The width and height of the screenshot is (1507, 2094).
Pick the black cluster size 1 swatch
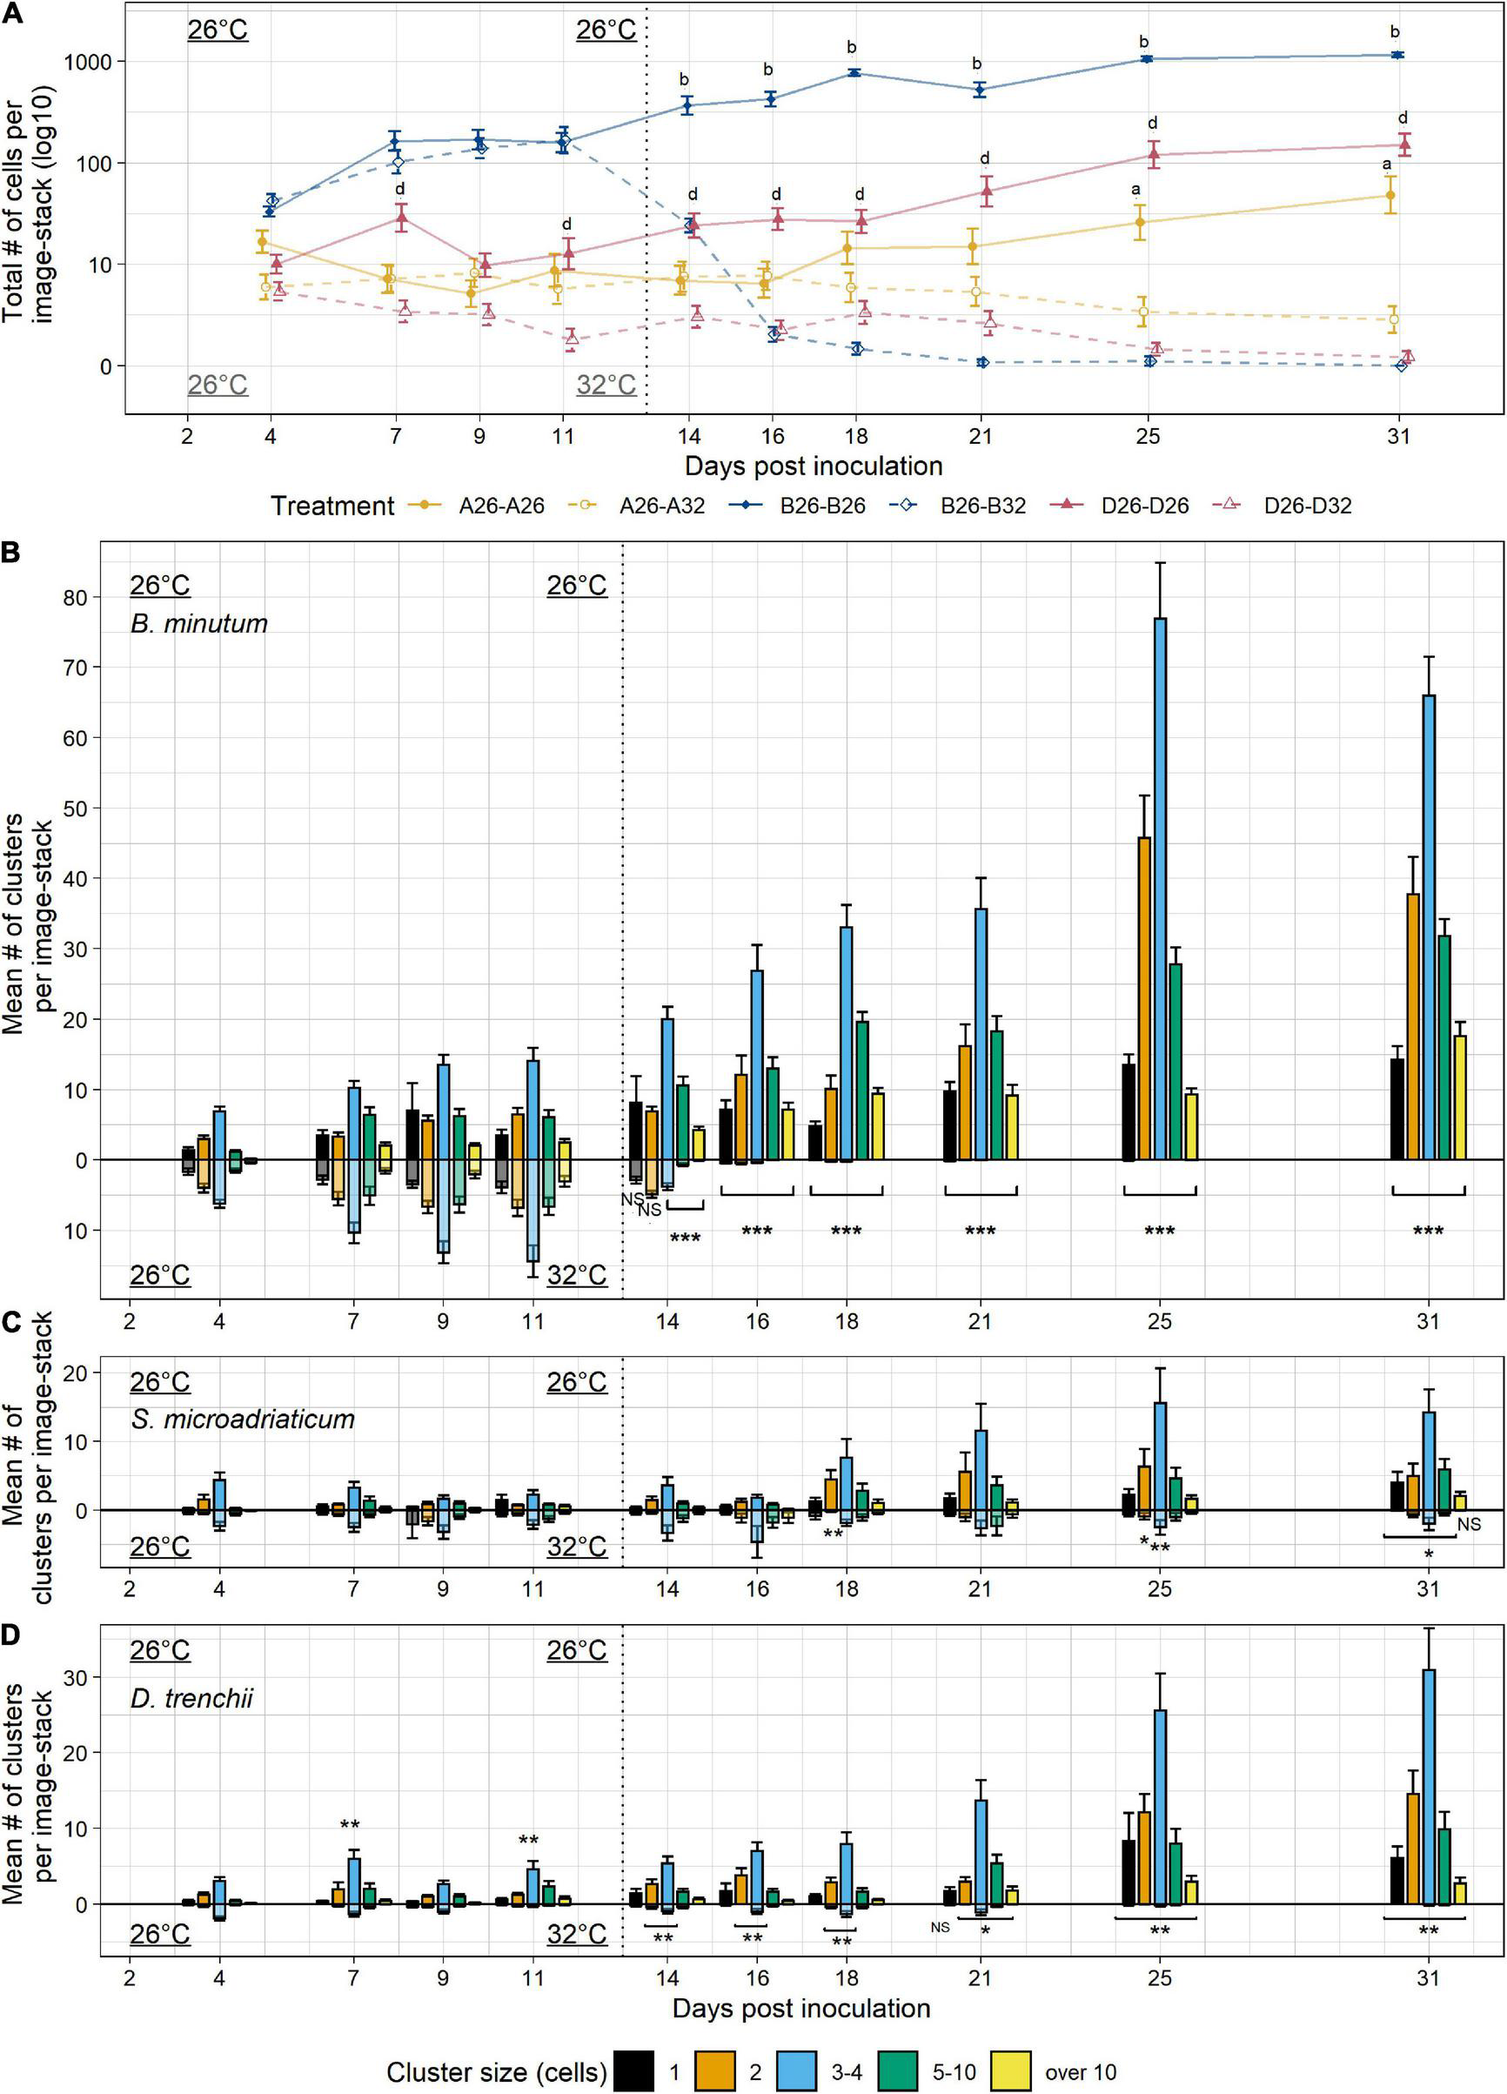tap(634, 2071)
